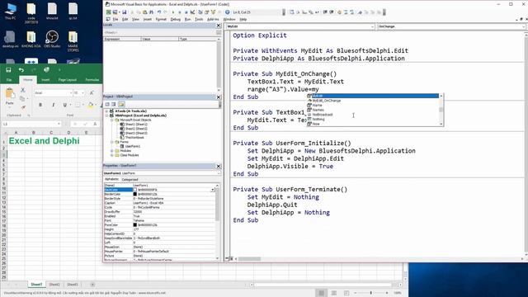Viewport: 528px width, 297px height.
Task: Close the Locals window
Action: tap(218, 26)
